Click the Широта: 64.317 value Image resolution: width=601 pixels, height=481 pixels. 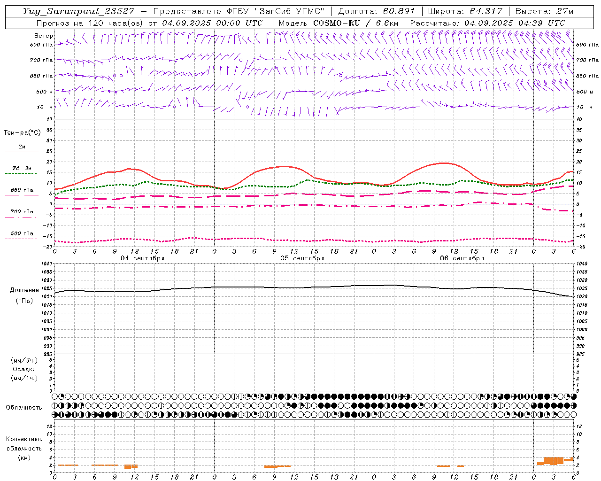[465, 11]
